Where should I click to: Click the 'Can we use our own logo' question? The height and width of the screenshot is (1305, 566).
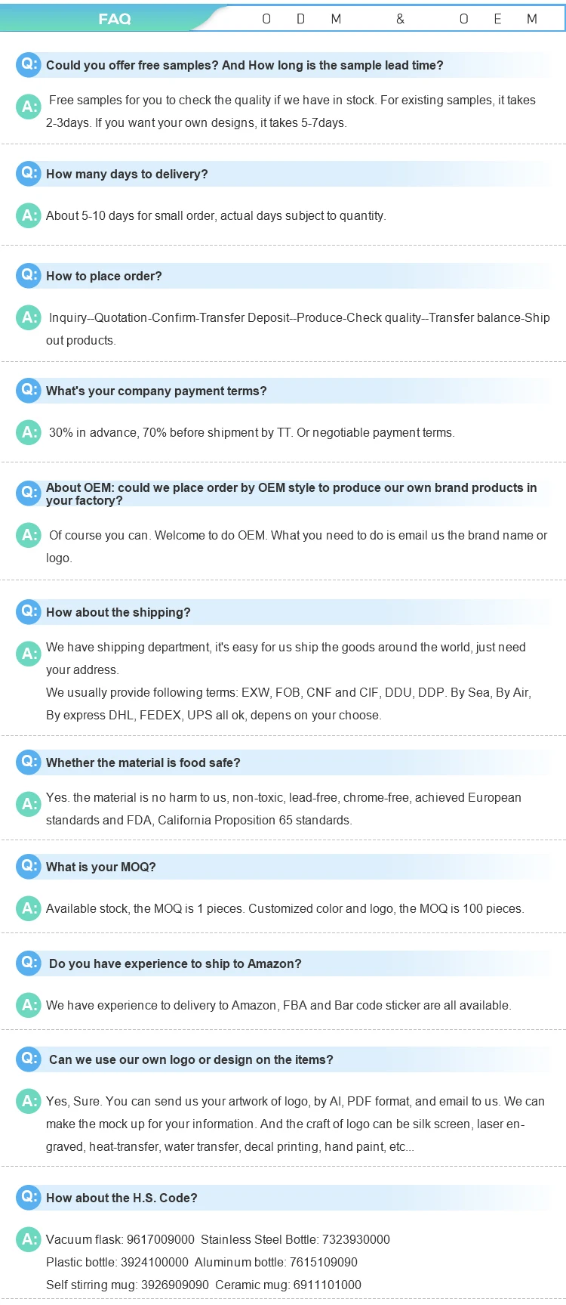coord(191,1059)
